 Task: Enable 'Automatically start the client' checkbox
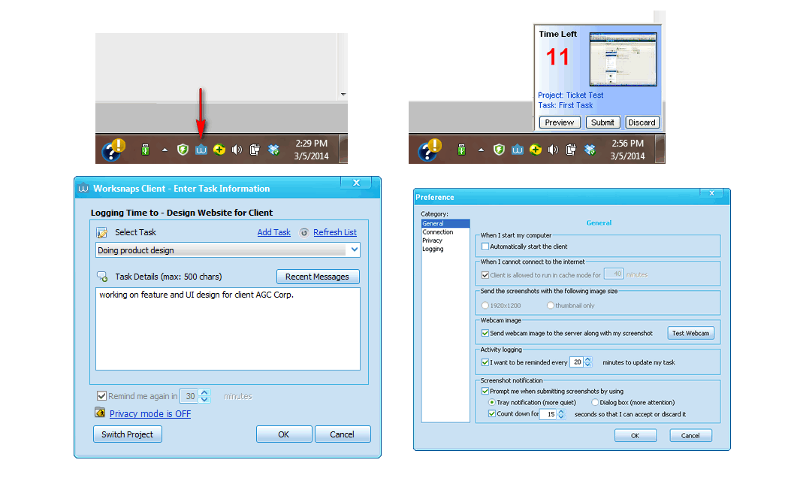(x=485, y=247)
